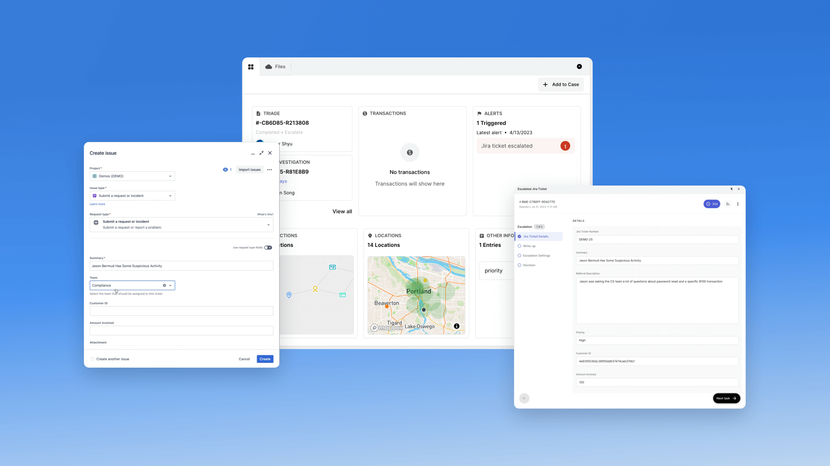The width and height of the screenshot is (830, 466).
Task: Click the transaction icon in TRANSACTIONS header
Action: pos(364,113)
